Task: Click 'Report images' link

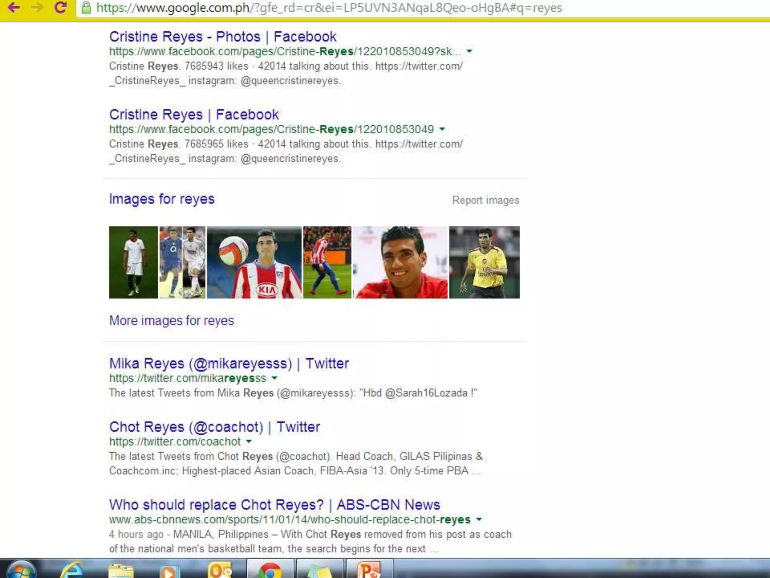Action: point(485,200)
